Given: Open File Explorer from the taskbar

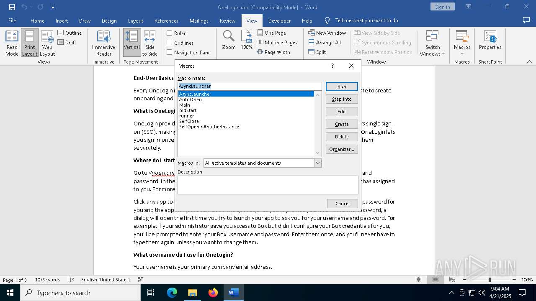Looking at the screenshot, I should [x=192, y=293].
